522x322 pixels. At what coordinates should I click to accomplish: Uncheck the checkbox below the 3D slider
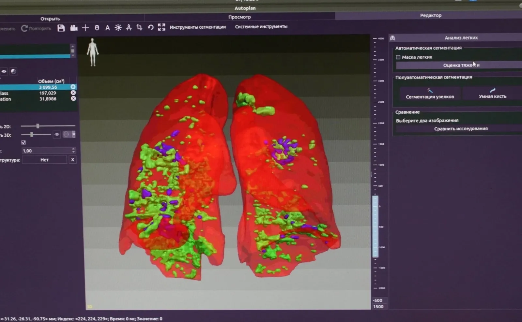point(23,142)
